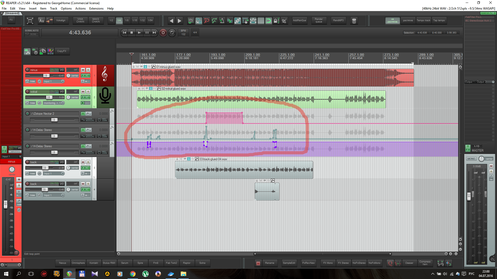Click the trash bin icon
497x279 pixels.
pyautogui.click(x=354, y=21)
